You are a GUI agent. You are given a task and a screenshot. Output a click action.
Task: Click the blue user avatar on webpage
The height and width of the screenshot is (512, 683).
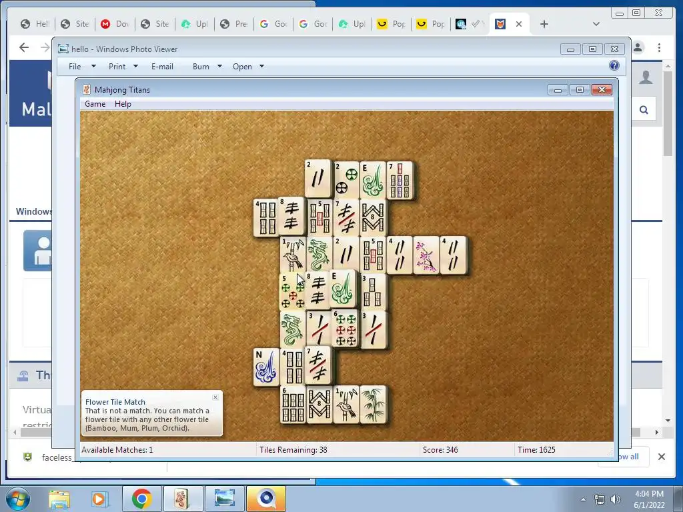pos(38,251)
